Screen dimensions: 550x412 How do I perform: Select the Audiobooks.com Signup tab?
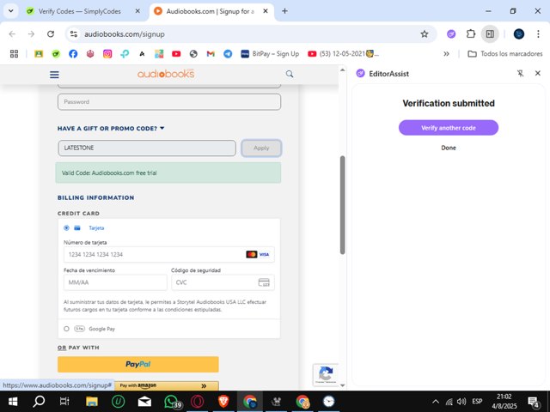coord(210,11)
